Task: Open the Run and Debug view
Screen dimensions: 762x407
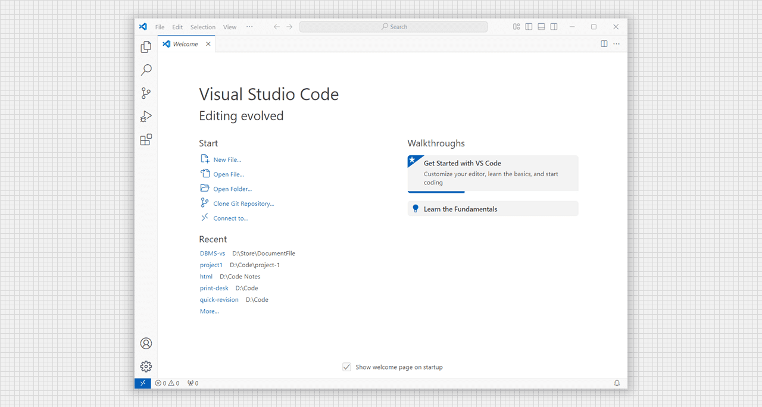Action: [x=146, y=117]
